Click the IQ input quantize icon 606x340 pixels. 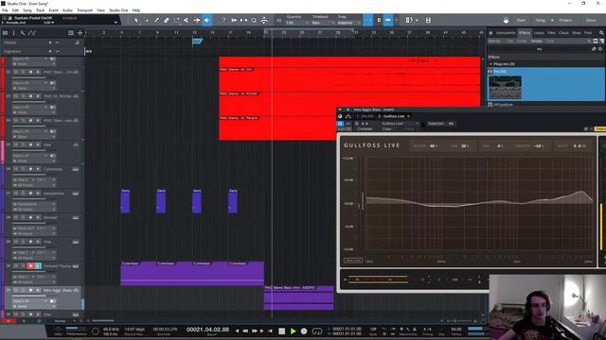click(x=278, y=21)
